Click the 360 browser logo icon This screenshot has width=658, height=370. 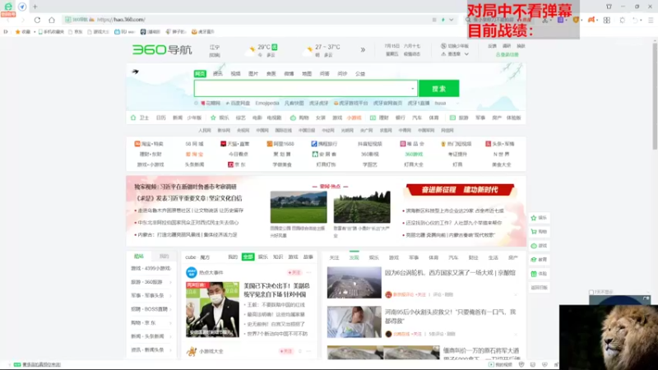pos(8,7)
